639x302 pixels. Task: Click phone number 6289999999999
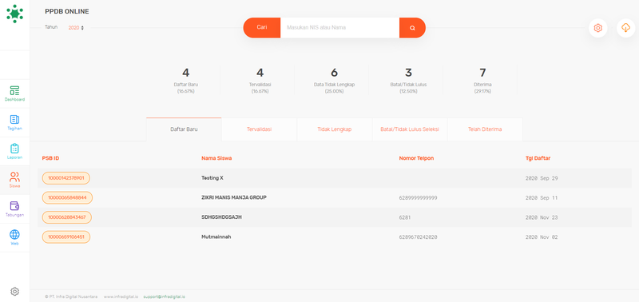tap(418, 198)
